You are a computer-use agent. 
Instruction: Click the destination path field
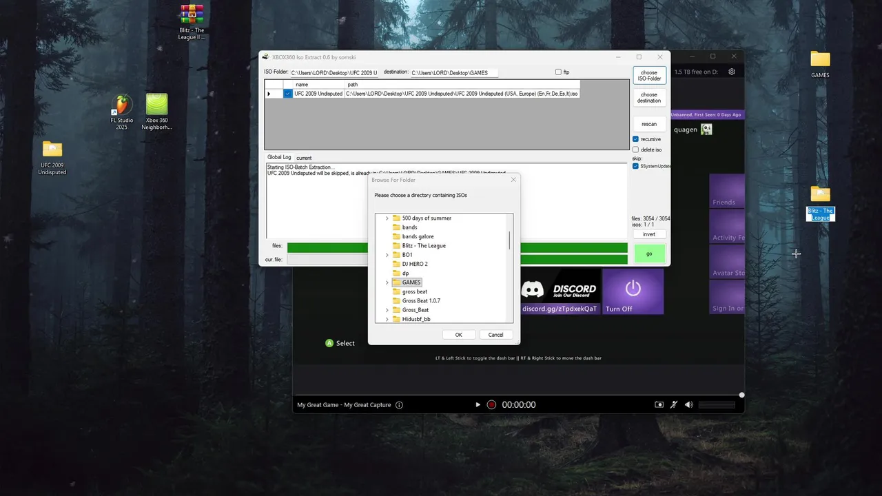click(454, 72)
